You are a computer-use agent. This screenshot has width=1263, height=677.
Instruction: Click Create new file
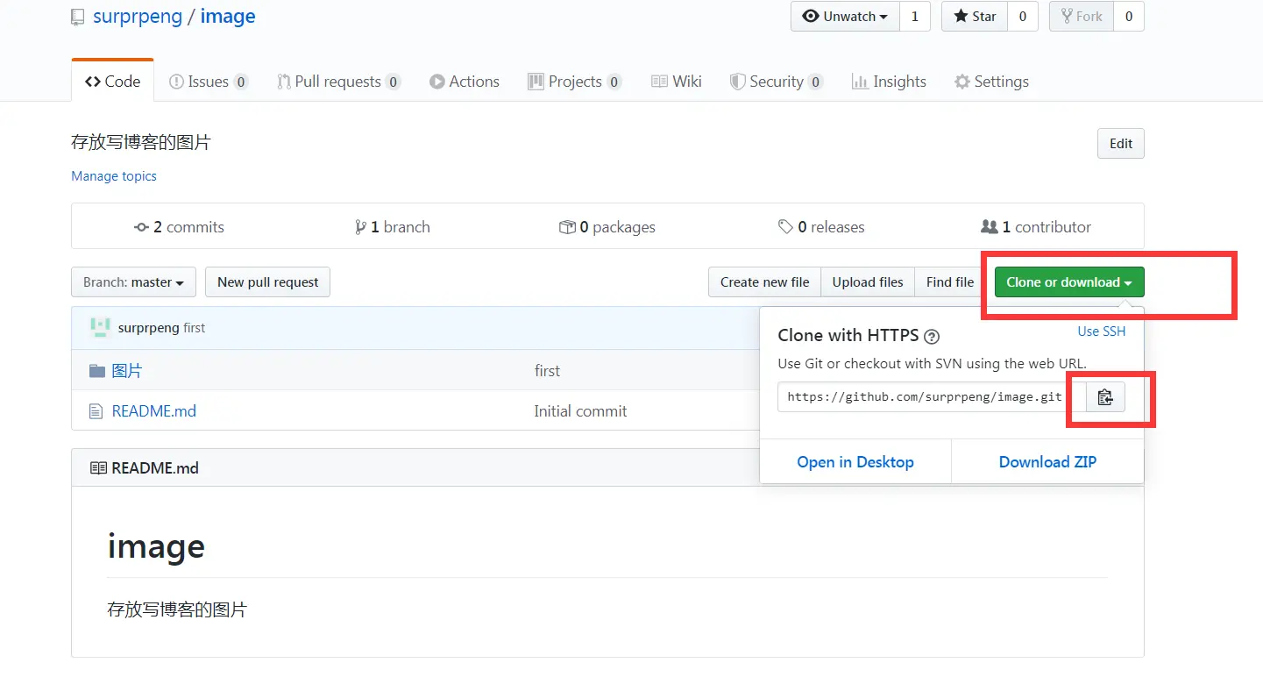(764, 282)
